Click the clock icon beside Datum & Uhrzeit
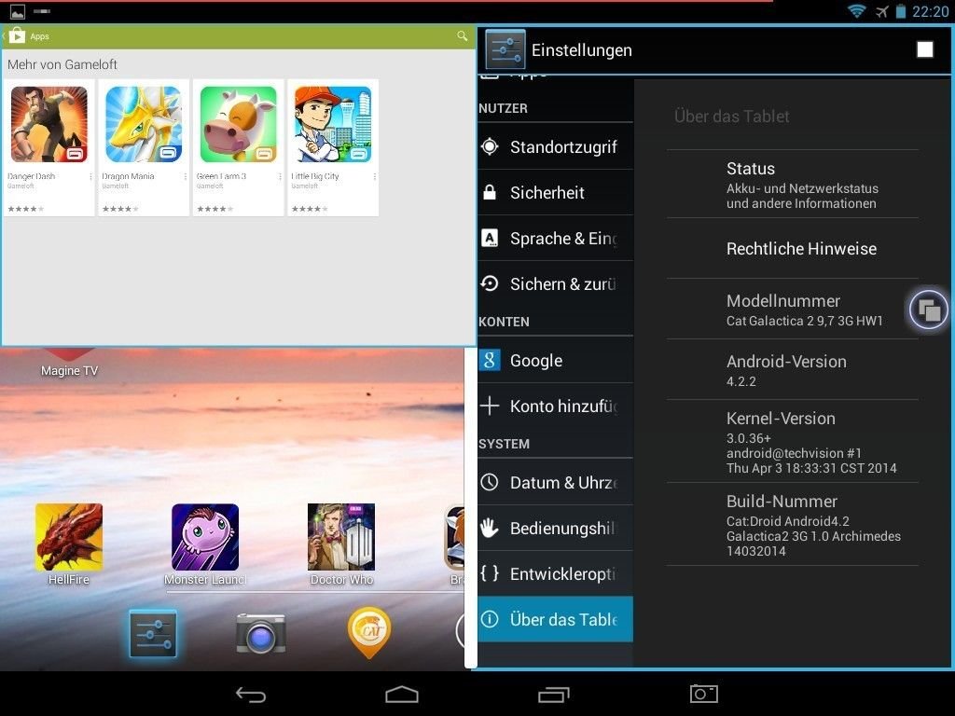Screen dimensions: 955x716 click(490, 482)
